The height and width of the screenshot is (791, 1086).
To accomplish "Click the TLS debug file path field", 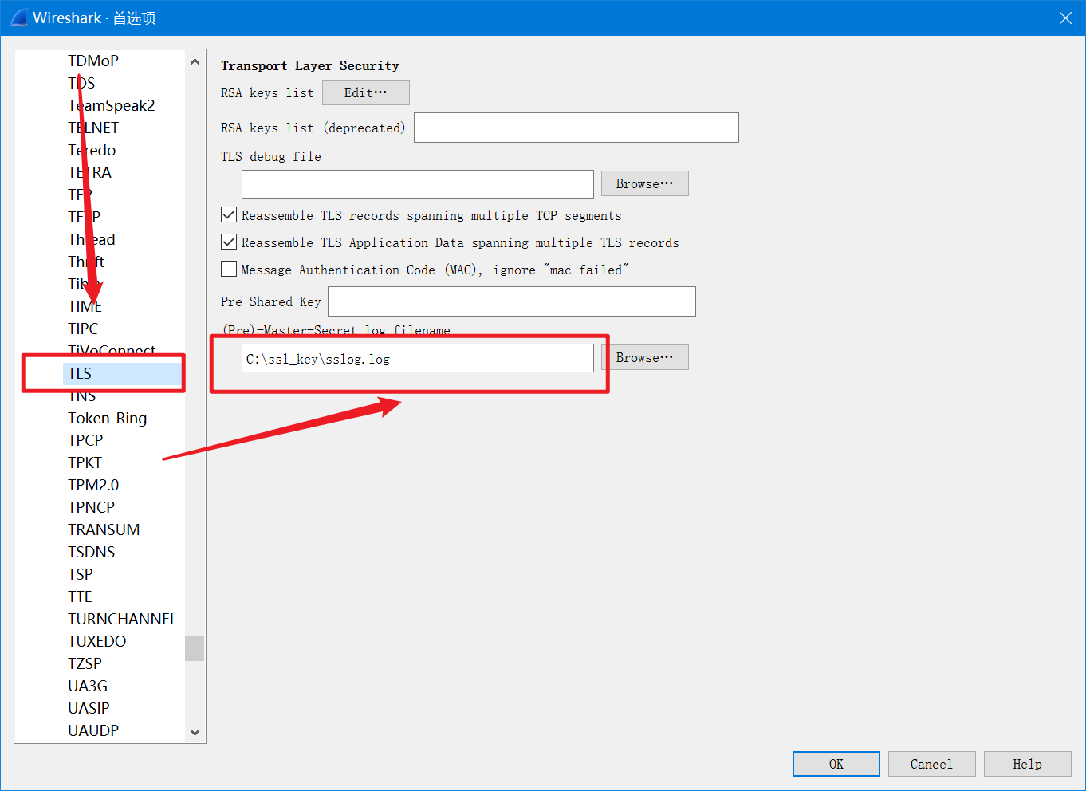I will pos(418,184).
